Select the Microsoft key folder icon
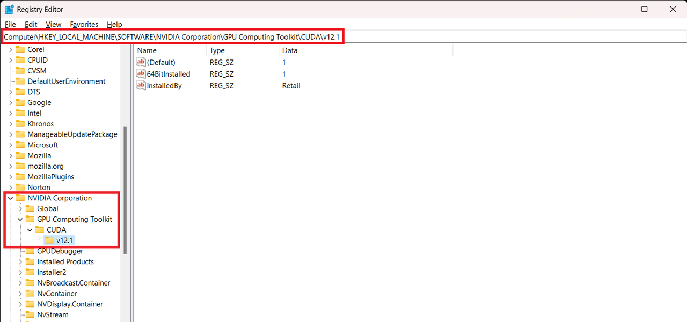 pyautogui.click(x=20, y=145)
